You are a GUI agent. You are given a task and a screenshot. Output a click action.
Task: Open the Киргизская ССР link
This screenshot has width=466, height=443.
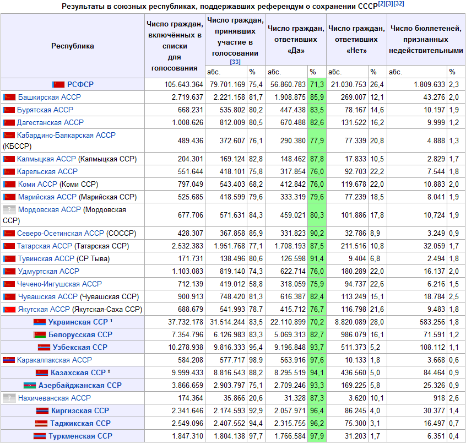point(80,410)
